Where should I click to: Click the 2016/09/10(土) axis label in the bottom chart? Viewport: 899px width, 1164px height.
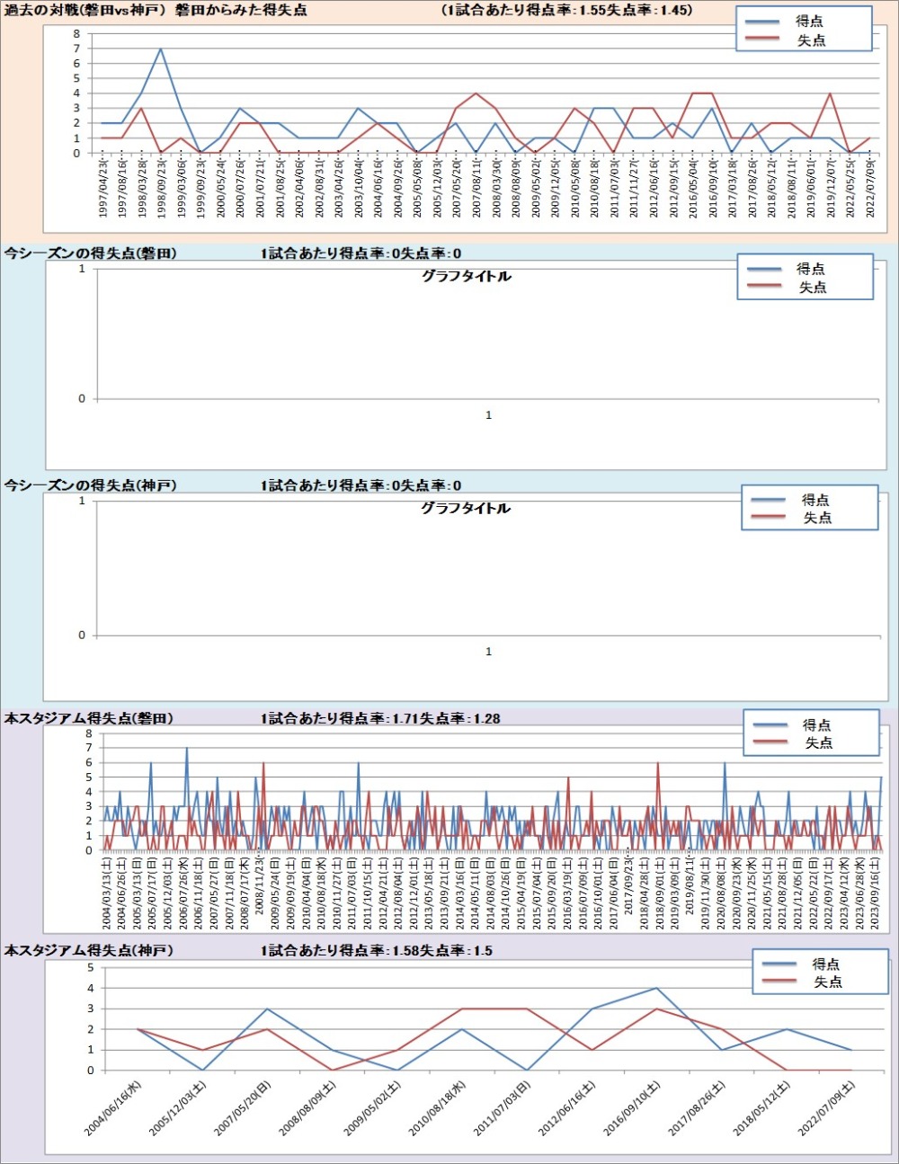pyautogui.click(x=632, y=1107)
